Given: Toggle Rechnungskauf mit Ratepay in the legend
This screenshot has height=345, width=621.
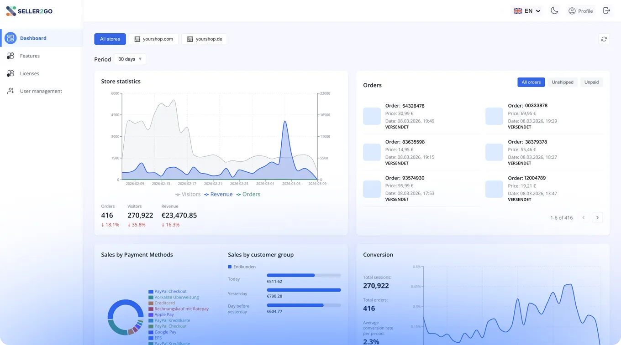Looking at the screenshot, I should (x=179, y=309).
